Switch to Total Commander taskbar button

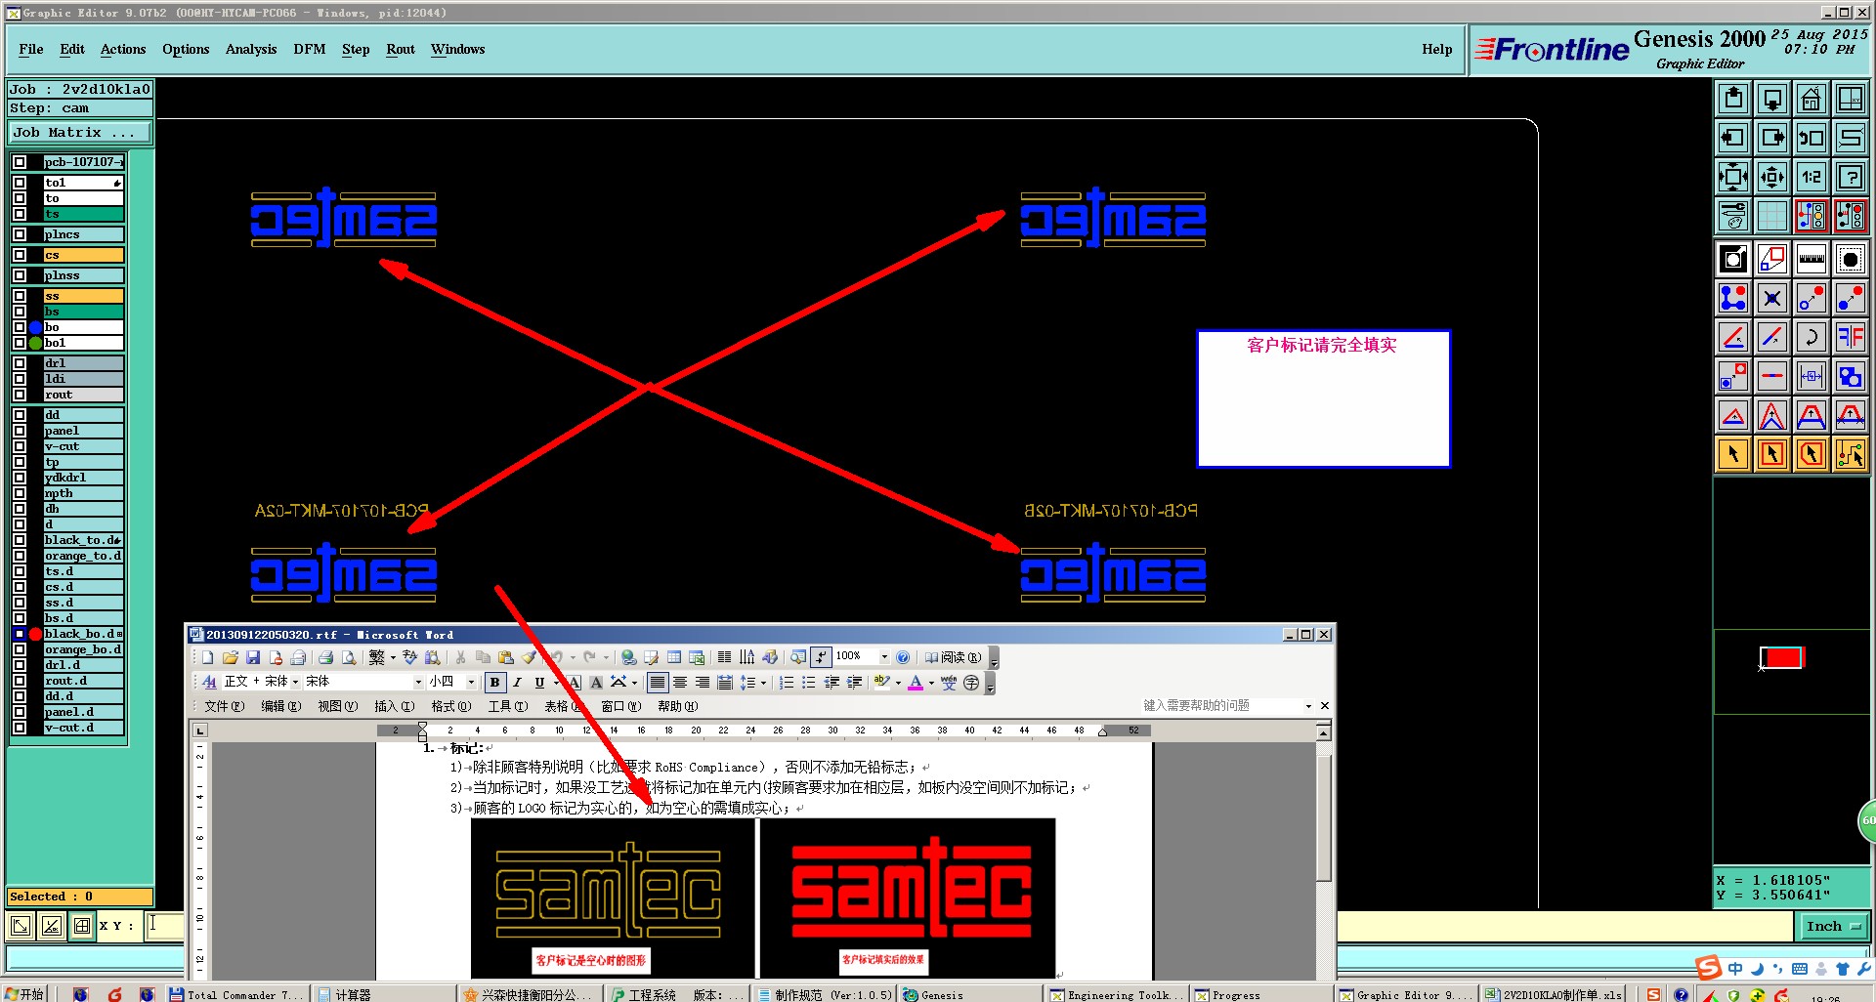[x=237, y=994]
